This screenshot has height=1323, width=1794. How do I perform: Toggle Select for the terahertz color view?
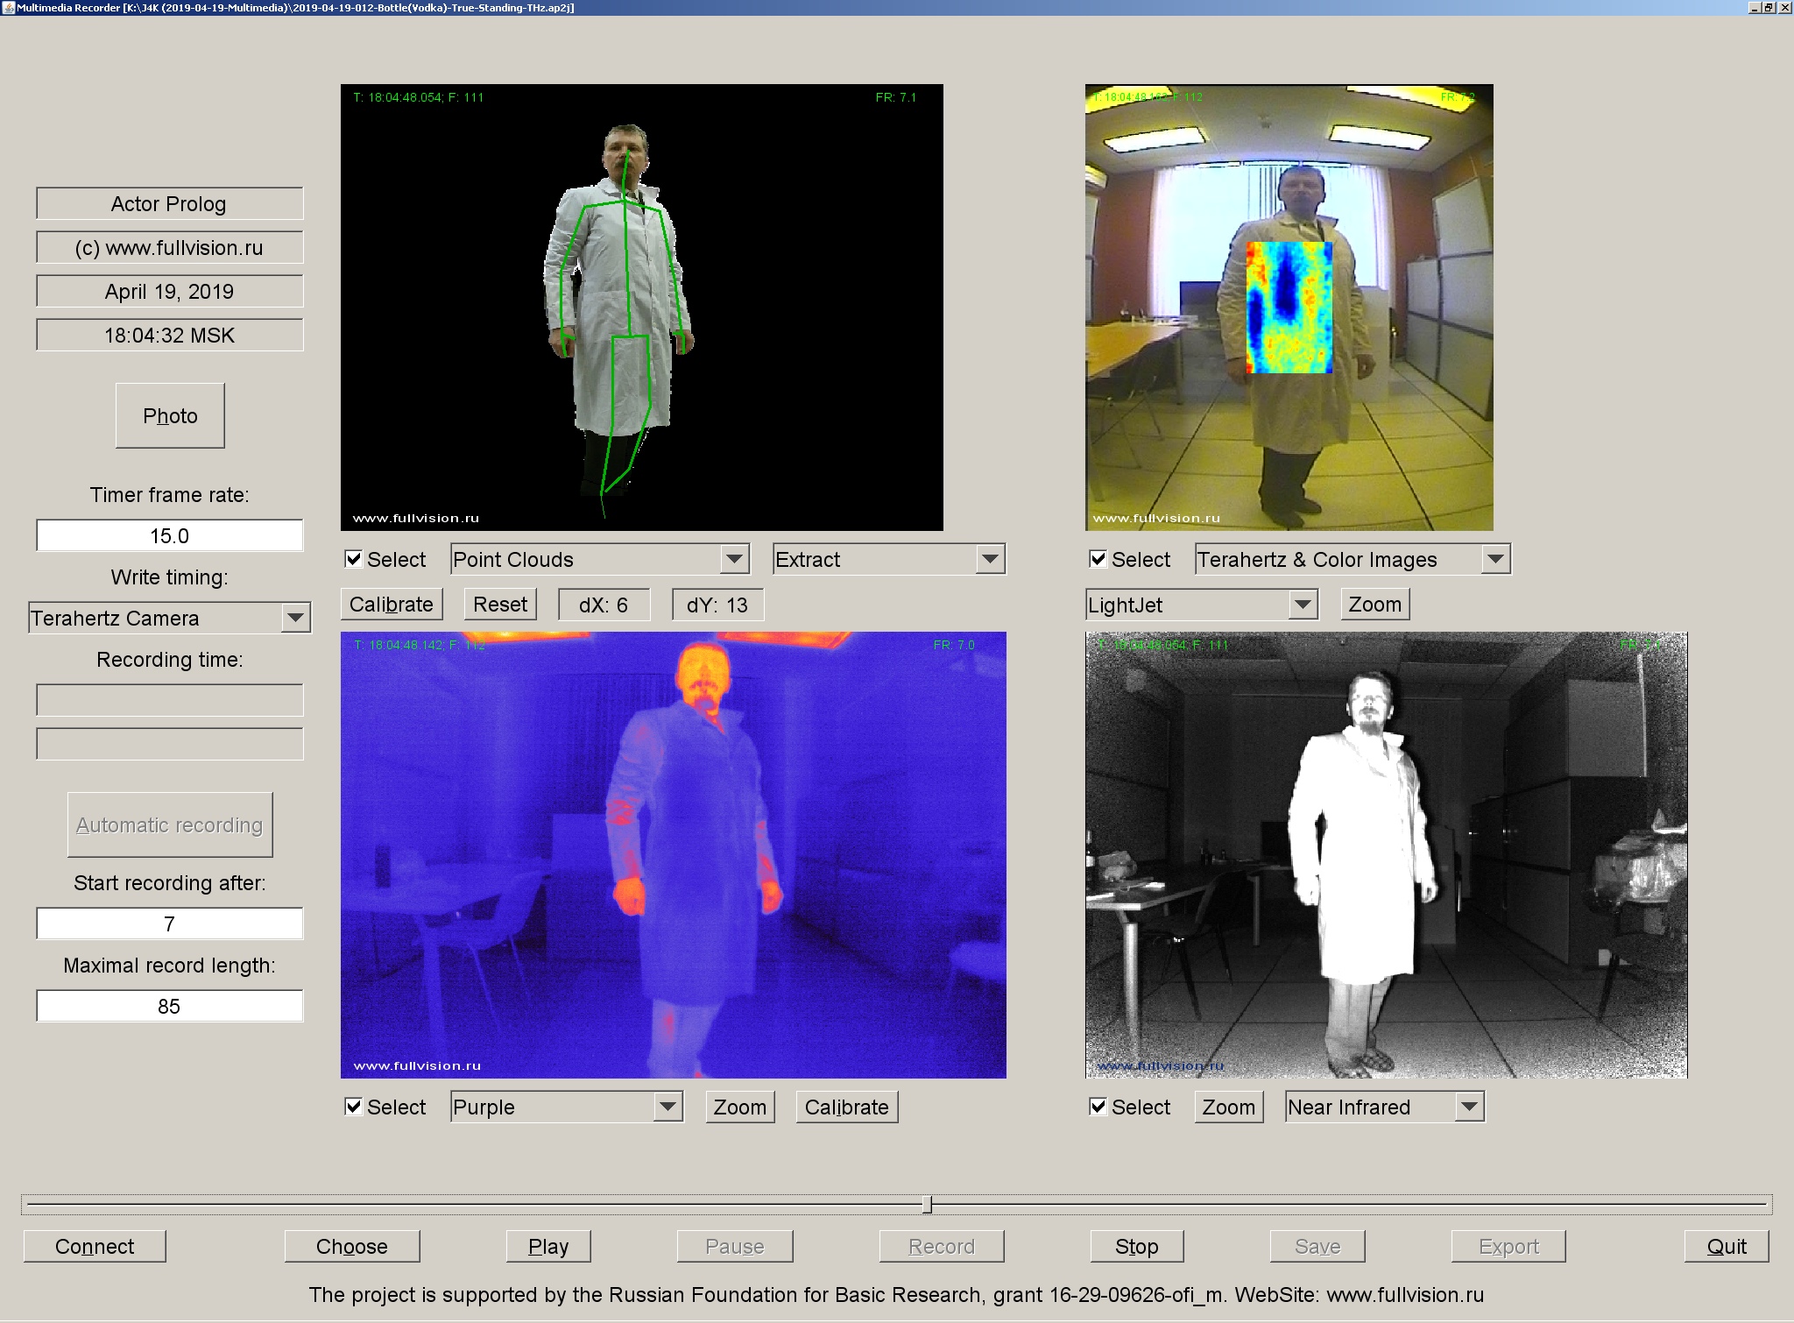click(1098, 557)
